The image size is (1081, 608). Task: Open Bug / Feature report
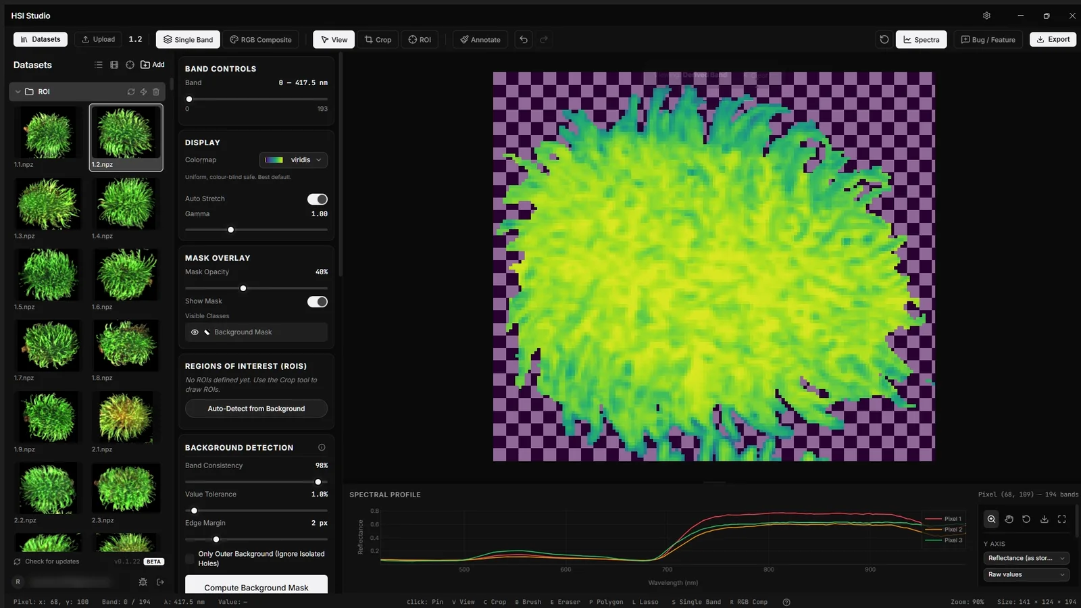click(988, 39)
